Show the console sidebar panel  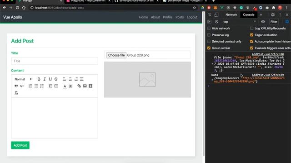click(x=209, y=22)
